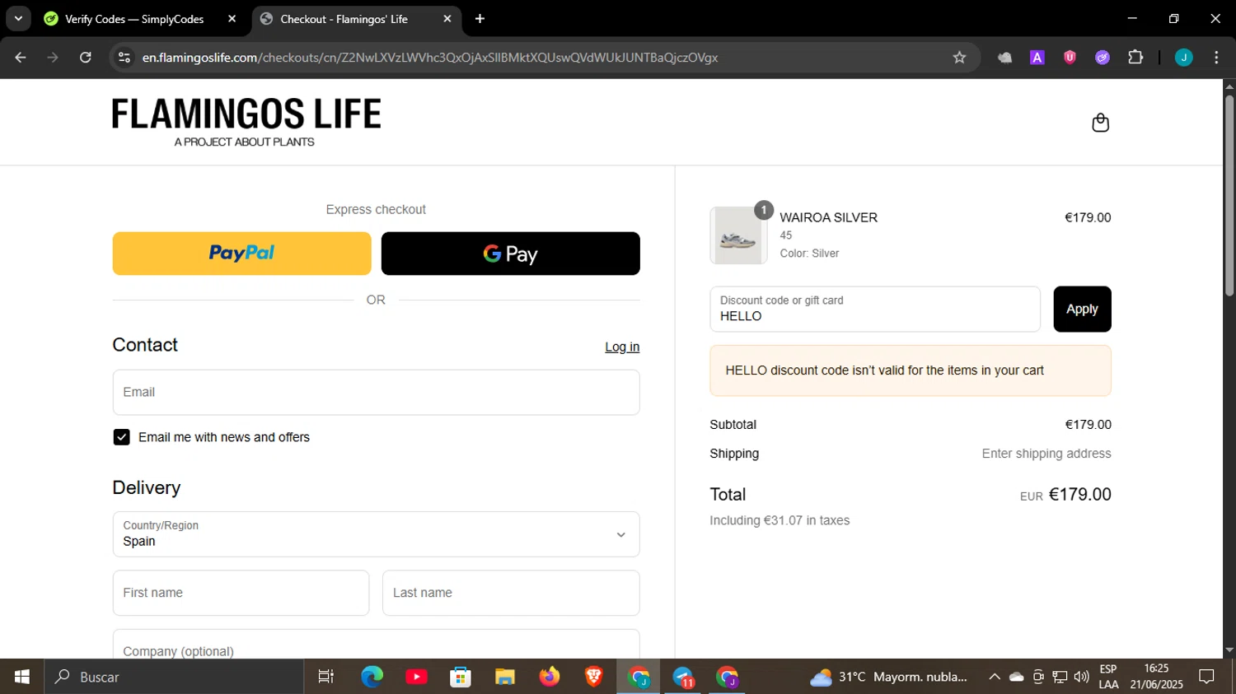Reload the checkout page

(86, 58)
